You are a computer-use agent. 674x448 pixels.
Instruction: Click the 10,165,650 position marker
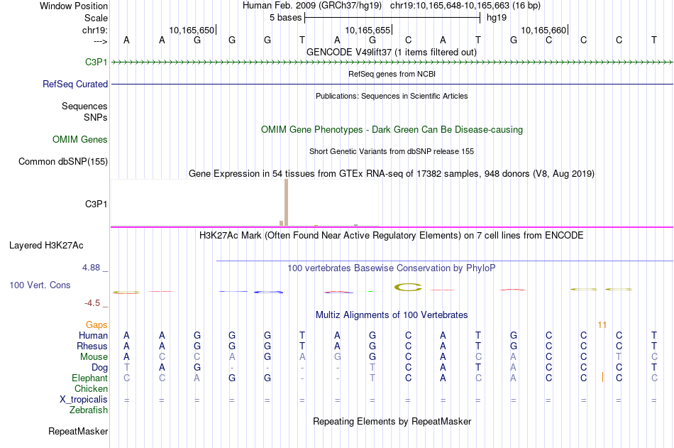(x=192, y=30)
